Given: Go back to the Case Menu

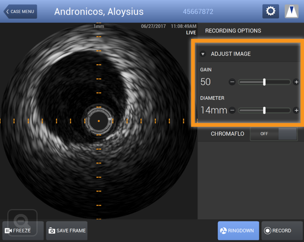Looking at the screenshot, I should (x=20, y=11).
